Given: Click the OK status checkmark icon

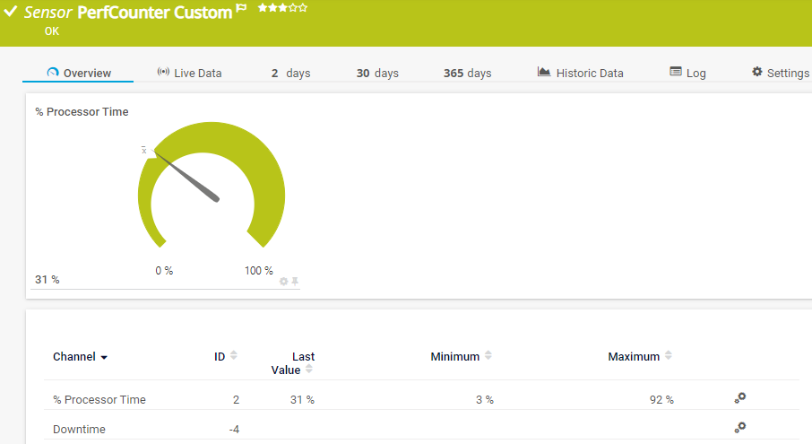Looking at the screenshot, I should tap(11, 12).
